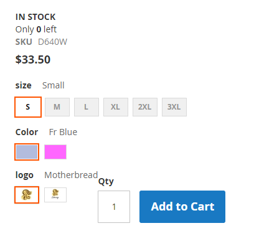This screenshot has width=254, height=241.
Task: Click the Qty label
Action: (106, 182)
